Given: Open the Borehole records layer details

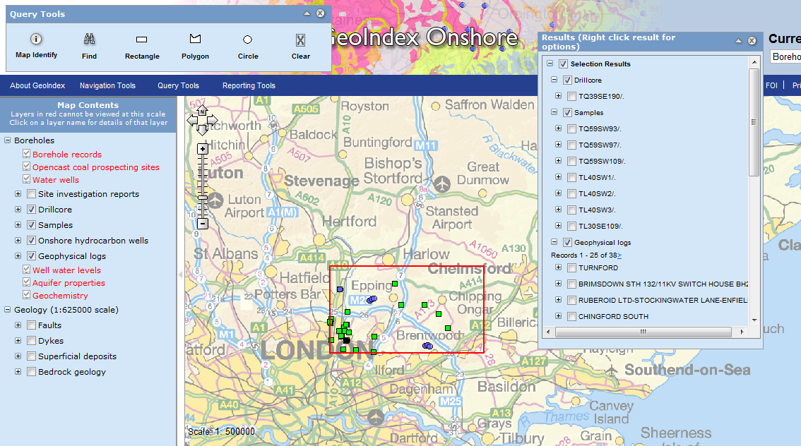Looking at the screenshot, I should coord(67,154).
